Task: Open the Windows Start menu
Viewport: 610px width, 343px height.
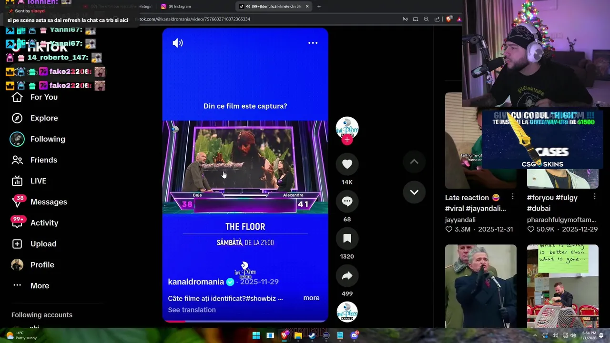Action: (x=256, y=335)
